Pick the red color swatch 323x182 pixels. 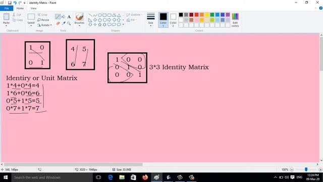click(x=196, y=15)
